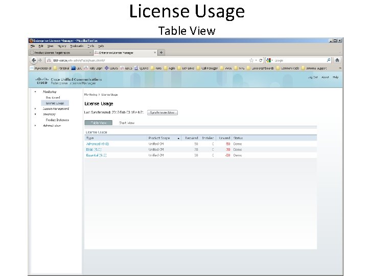
Task: Open the File menu
Action: pos(33,46)
